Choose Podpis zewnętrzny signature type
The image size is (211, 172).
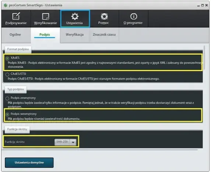click(x=7, y=98)
